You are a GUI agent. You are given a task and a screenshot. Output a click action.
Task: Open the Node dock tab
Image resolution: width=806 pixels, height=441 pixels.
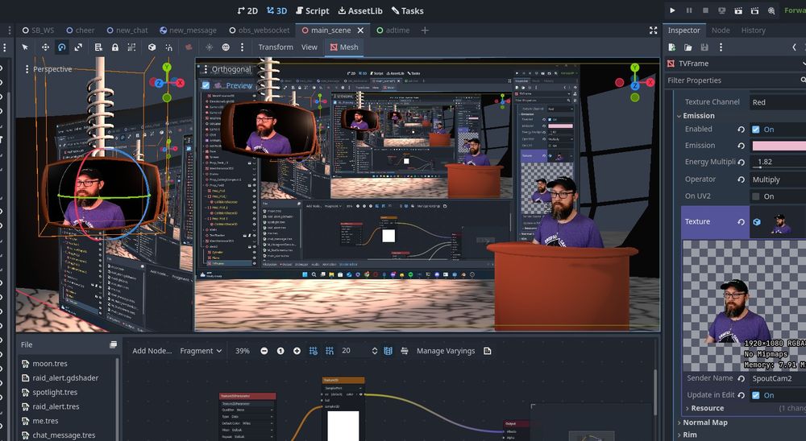[x=720, y=31]
